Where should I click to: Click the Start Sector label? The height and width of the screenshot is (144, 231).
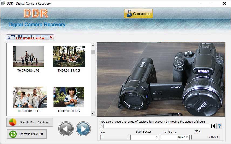(143, 132)
